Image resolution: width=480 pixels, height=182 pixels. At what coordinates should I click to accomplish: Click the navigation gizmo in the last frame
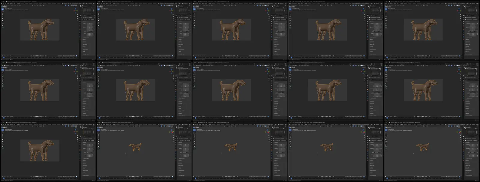(459, 131)
